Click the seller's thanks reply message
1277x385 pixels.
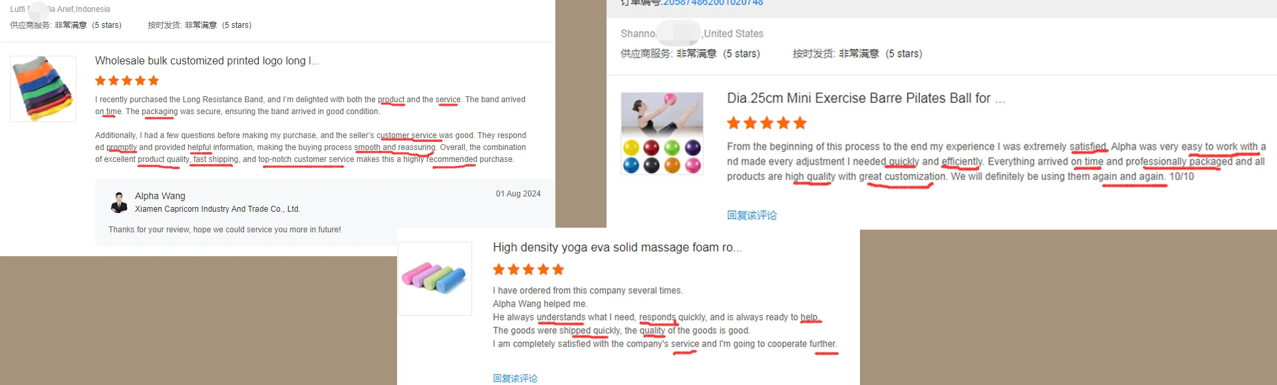225,230
